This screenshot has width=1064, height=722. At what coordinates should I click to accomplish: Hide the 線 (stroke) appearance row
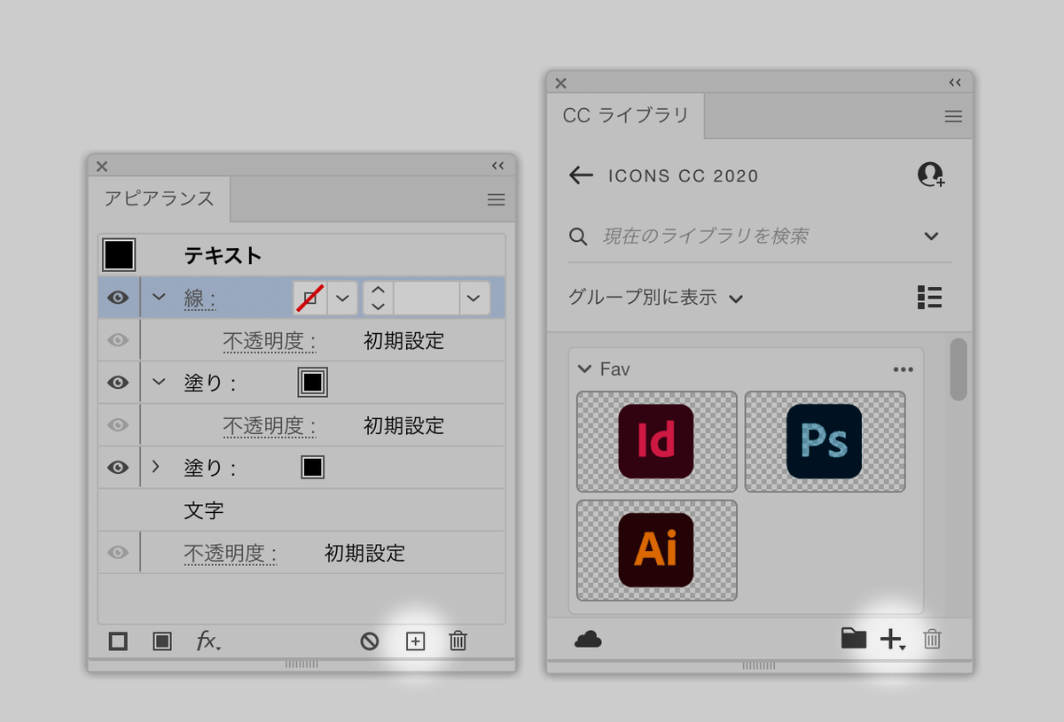pos(118,298)
